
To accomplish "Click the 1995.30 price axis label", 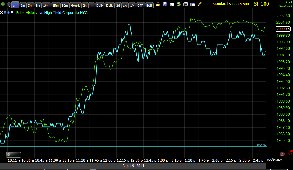I will [283, 68].
